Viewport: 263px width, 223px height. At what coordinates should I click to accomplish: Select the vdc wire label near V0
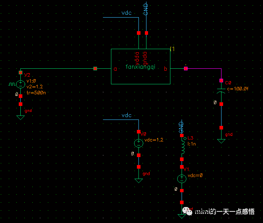[x=126, y=115]
